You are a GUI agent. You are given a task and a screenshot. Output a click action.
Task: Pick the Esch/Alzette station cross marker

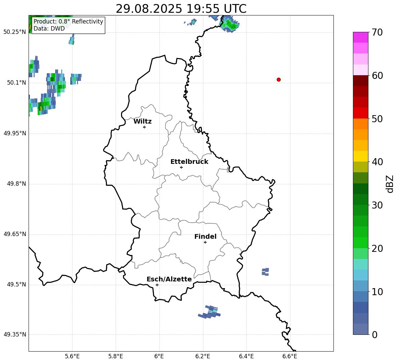tap(157, 285)
